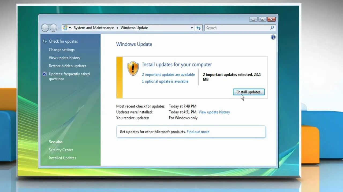343x192 pixels.
Task: Open 2 important updates are available link
Action: 168,75
